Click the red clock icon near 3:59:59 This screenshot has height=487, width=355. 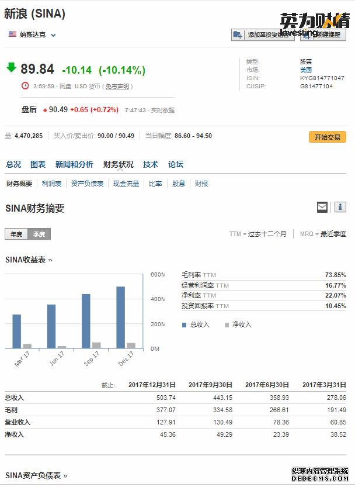click(25, 85)
